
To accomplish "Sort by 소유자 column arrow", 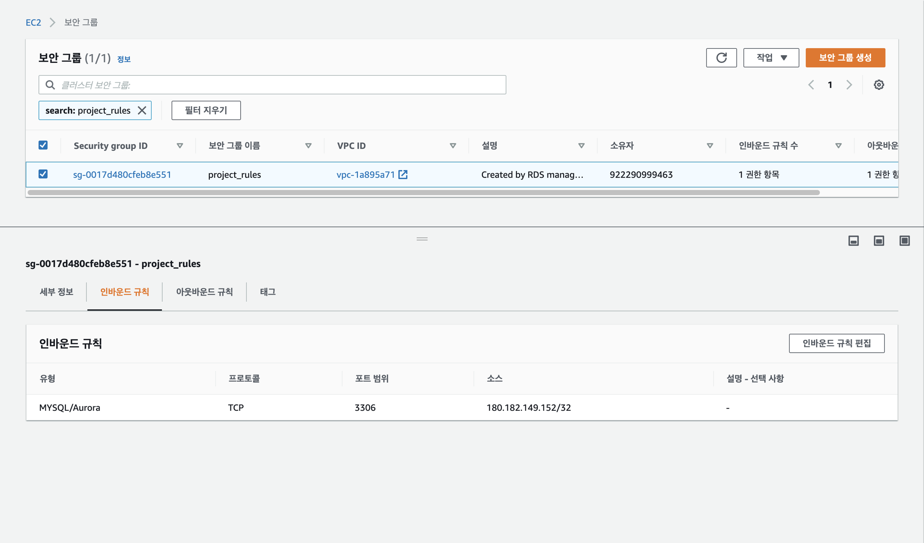I will click(x=709, y=145).
